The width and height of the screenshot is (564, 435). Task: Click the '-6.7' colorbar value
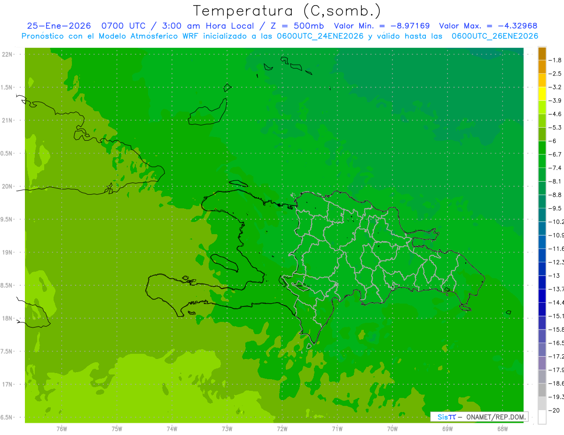[x=556, y=154]
